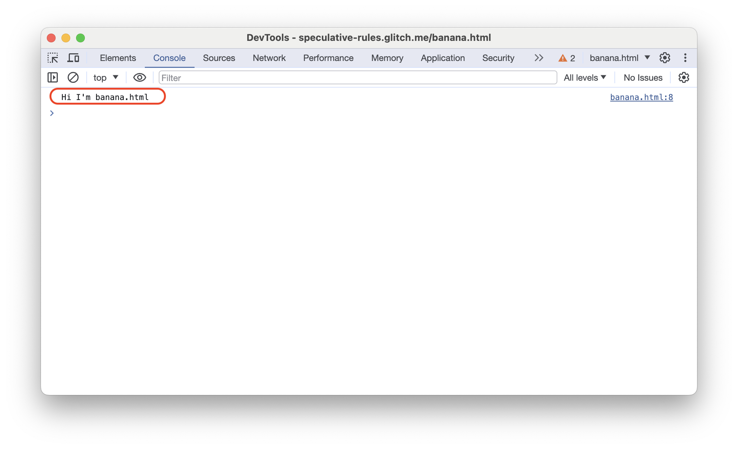The image size is (738, 449).
Task: Click the console settings gear icon
Action: [684, 78]
